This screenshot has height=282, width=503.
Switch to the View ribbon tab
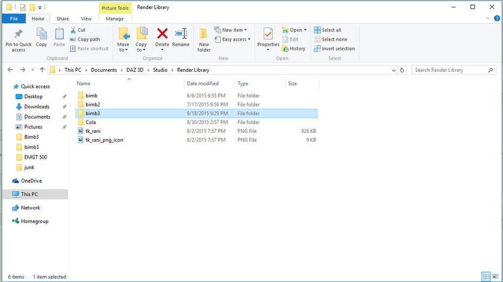click(86, 19)
